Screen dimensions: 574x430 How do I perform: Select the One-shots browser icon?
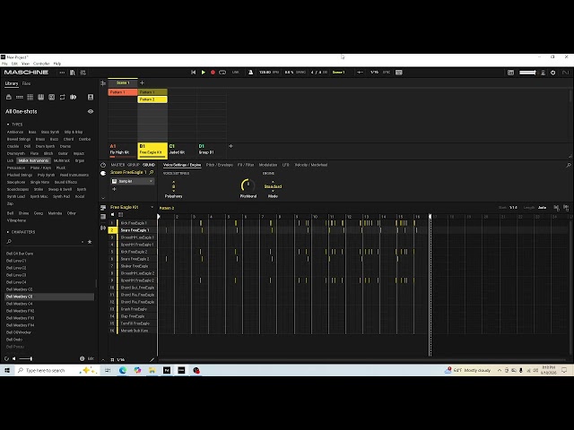coord(74,97)
